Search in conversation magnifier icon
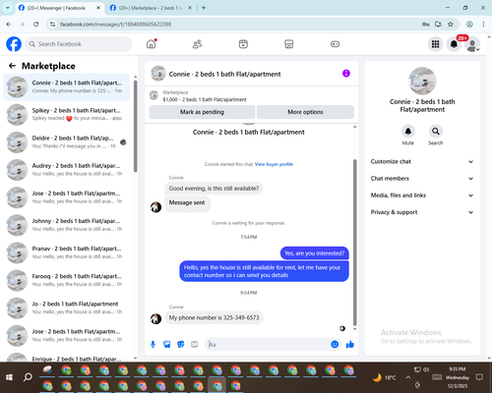This screenshot has height=393, width=492. tap(436, 132)
